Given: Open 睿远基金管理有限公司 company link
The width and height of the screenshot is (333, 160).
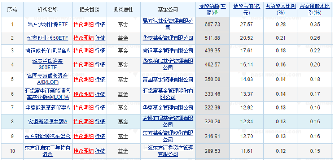Looking at the screenshot, I should [168, 51].
